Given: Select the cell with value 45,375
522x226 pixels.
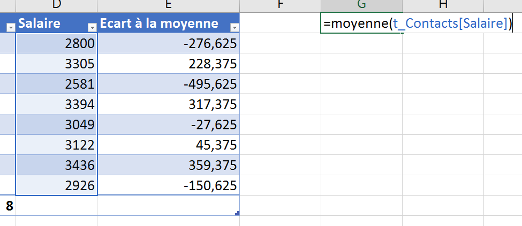Looking at the screenshot, I should (169, 145).
